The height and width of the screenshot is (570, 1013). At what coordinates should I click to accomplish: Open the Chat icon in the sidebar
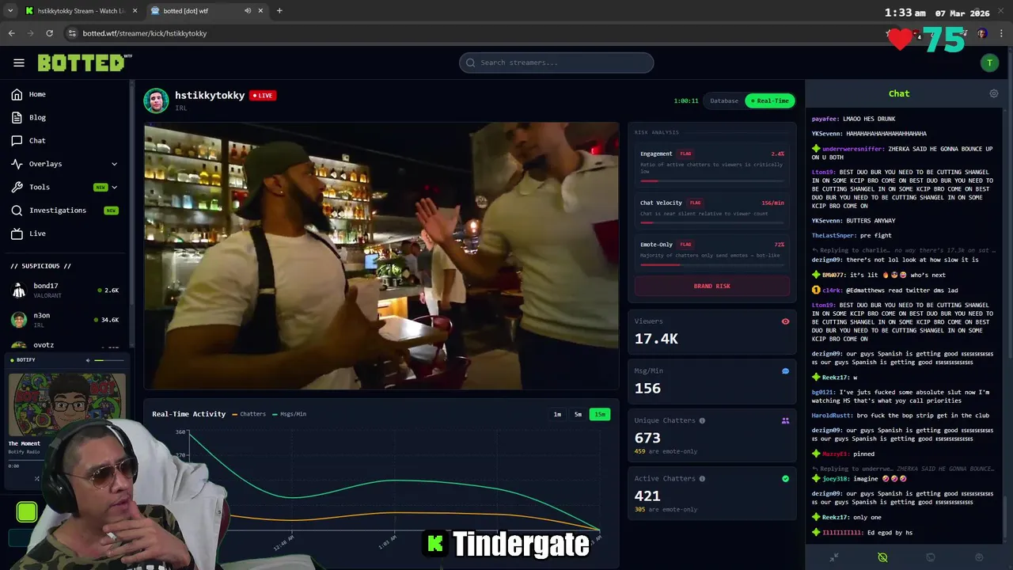(x=17, y=140)
